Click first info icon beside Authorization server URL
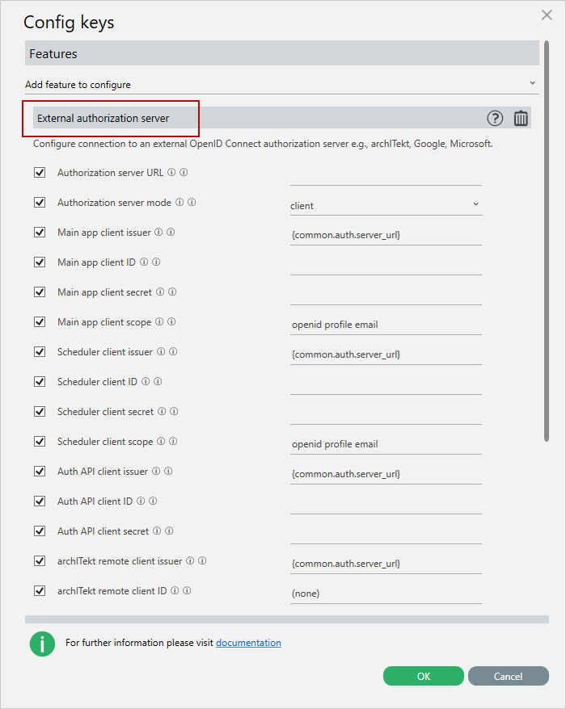The height and width of the screenshot is (709, 566). click(x=171, y=172)
